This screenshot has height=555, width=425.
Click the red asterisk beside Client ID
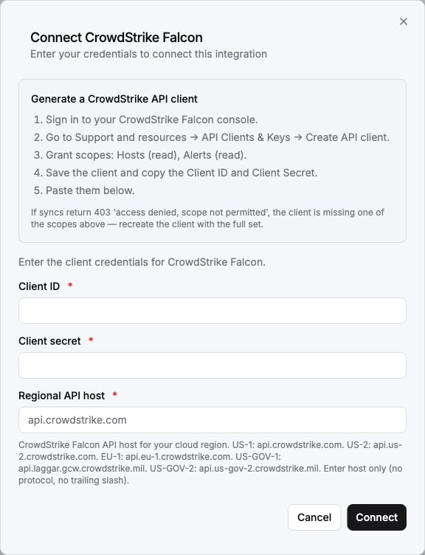click(70, 285)
